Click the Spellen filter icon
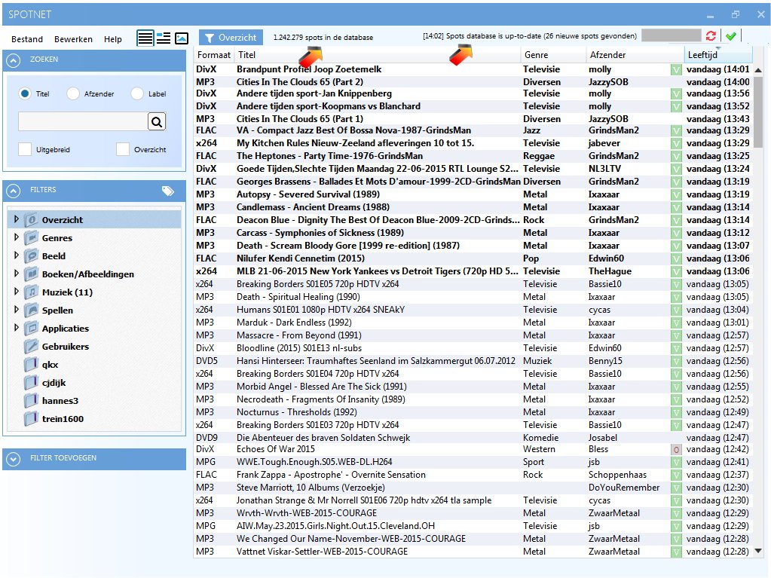771x578 pixels. (32, 310)
